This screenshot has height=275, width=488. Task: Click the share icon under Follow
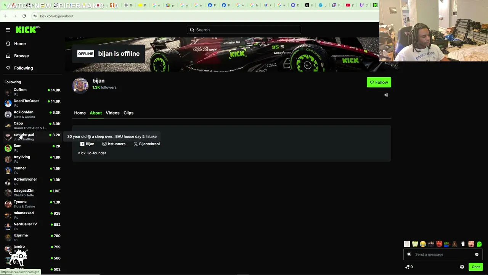pyautogui.click(x=386, y=95)
